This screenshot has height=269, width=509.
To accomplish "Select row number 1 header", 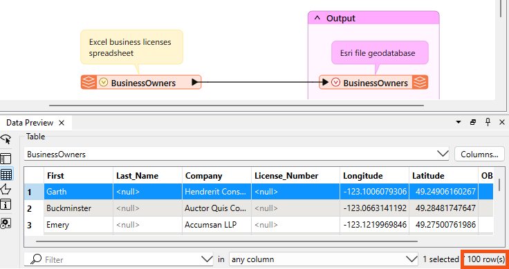I will (x=34, y=192).
